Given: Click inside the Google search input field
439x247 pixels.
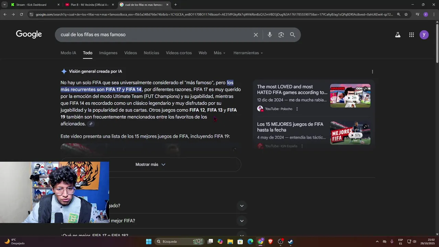Looking at the screenshot, I should click(154, 35).
